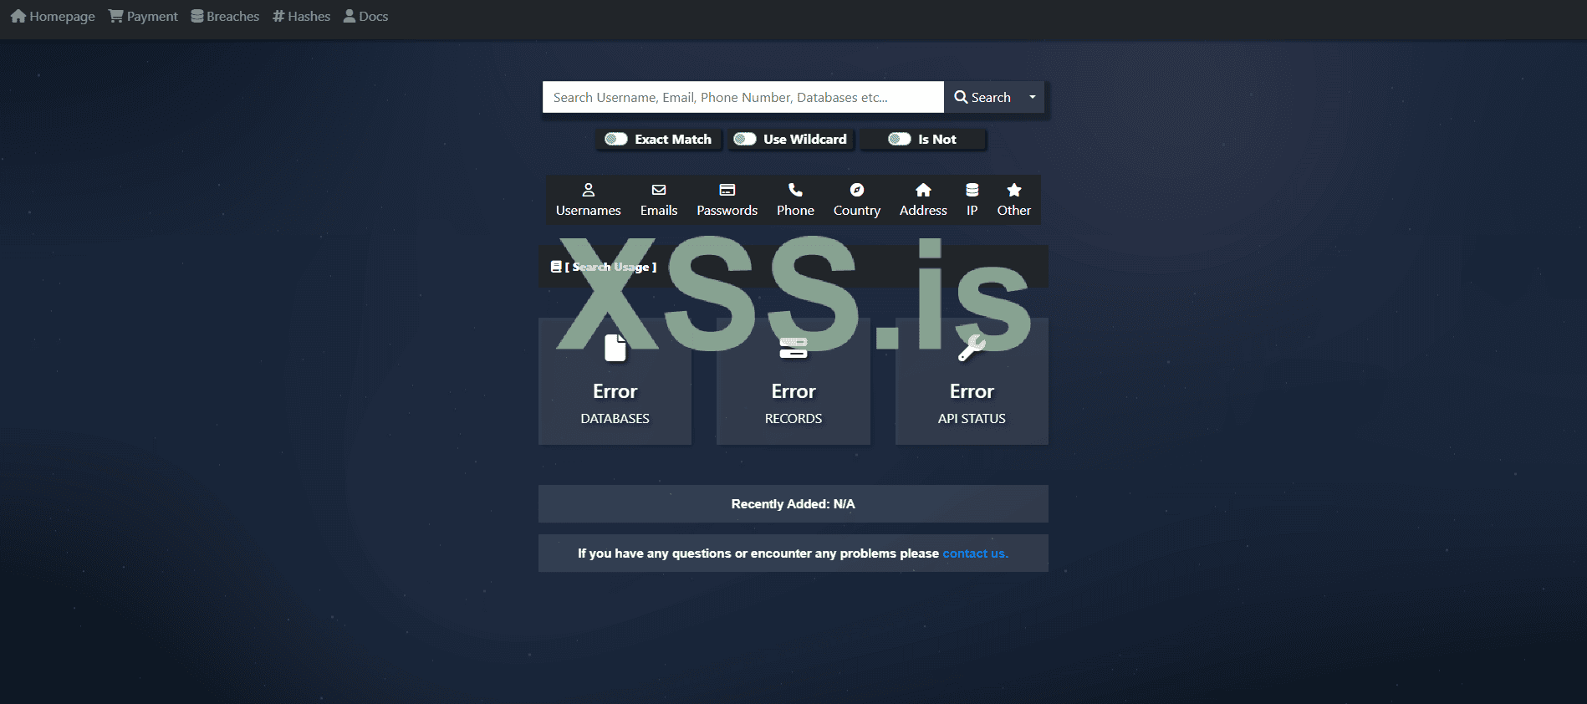
Task: Click the magnifying glass search icon
Action: [961, 97]
